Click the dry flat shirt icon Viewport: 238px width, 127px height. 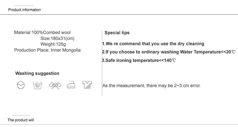pyautogui.click(x=87, y=85)
